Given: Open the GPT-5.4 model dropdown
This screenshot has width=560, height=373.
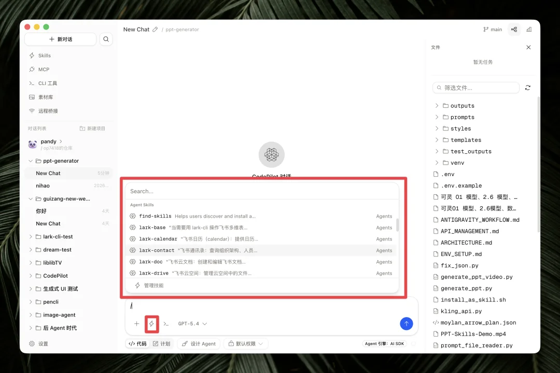Looking at the screenshot, I should (x=192, y=324).
